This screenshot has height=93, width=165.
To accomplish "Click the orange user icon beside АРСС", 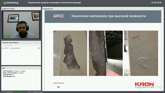I will point(3,48).
